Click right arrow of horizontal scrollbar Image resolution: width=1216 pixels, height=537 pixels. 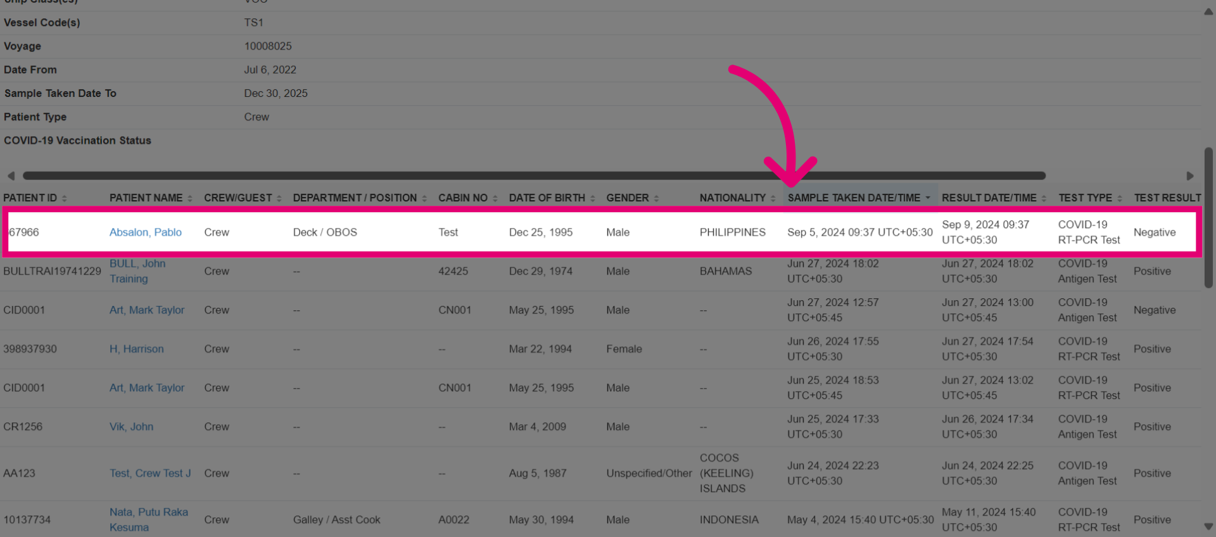pyautogui.click(x=1189, y=175)
